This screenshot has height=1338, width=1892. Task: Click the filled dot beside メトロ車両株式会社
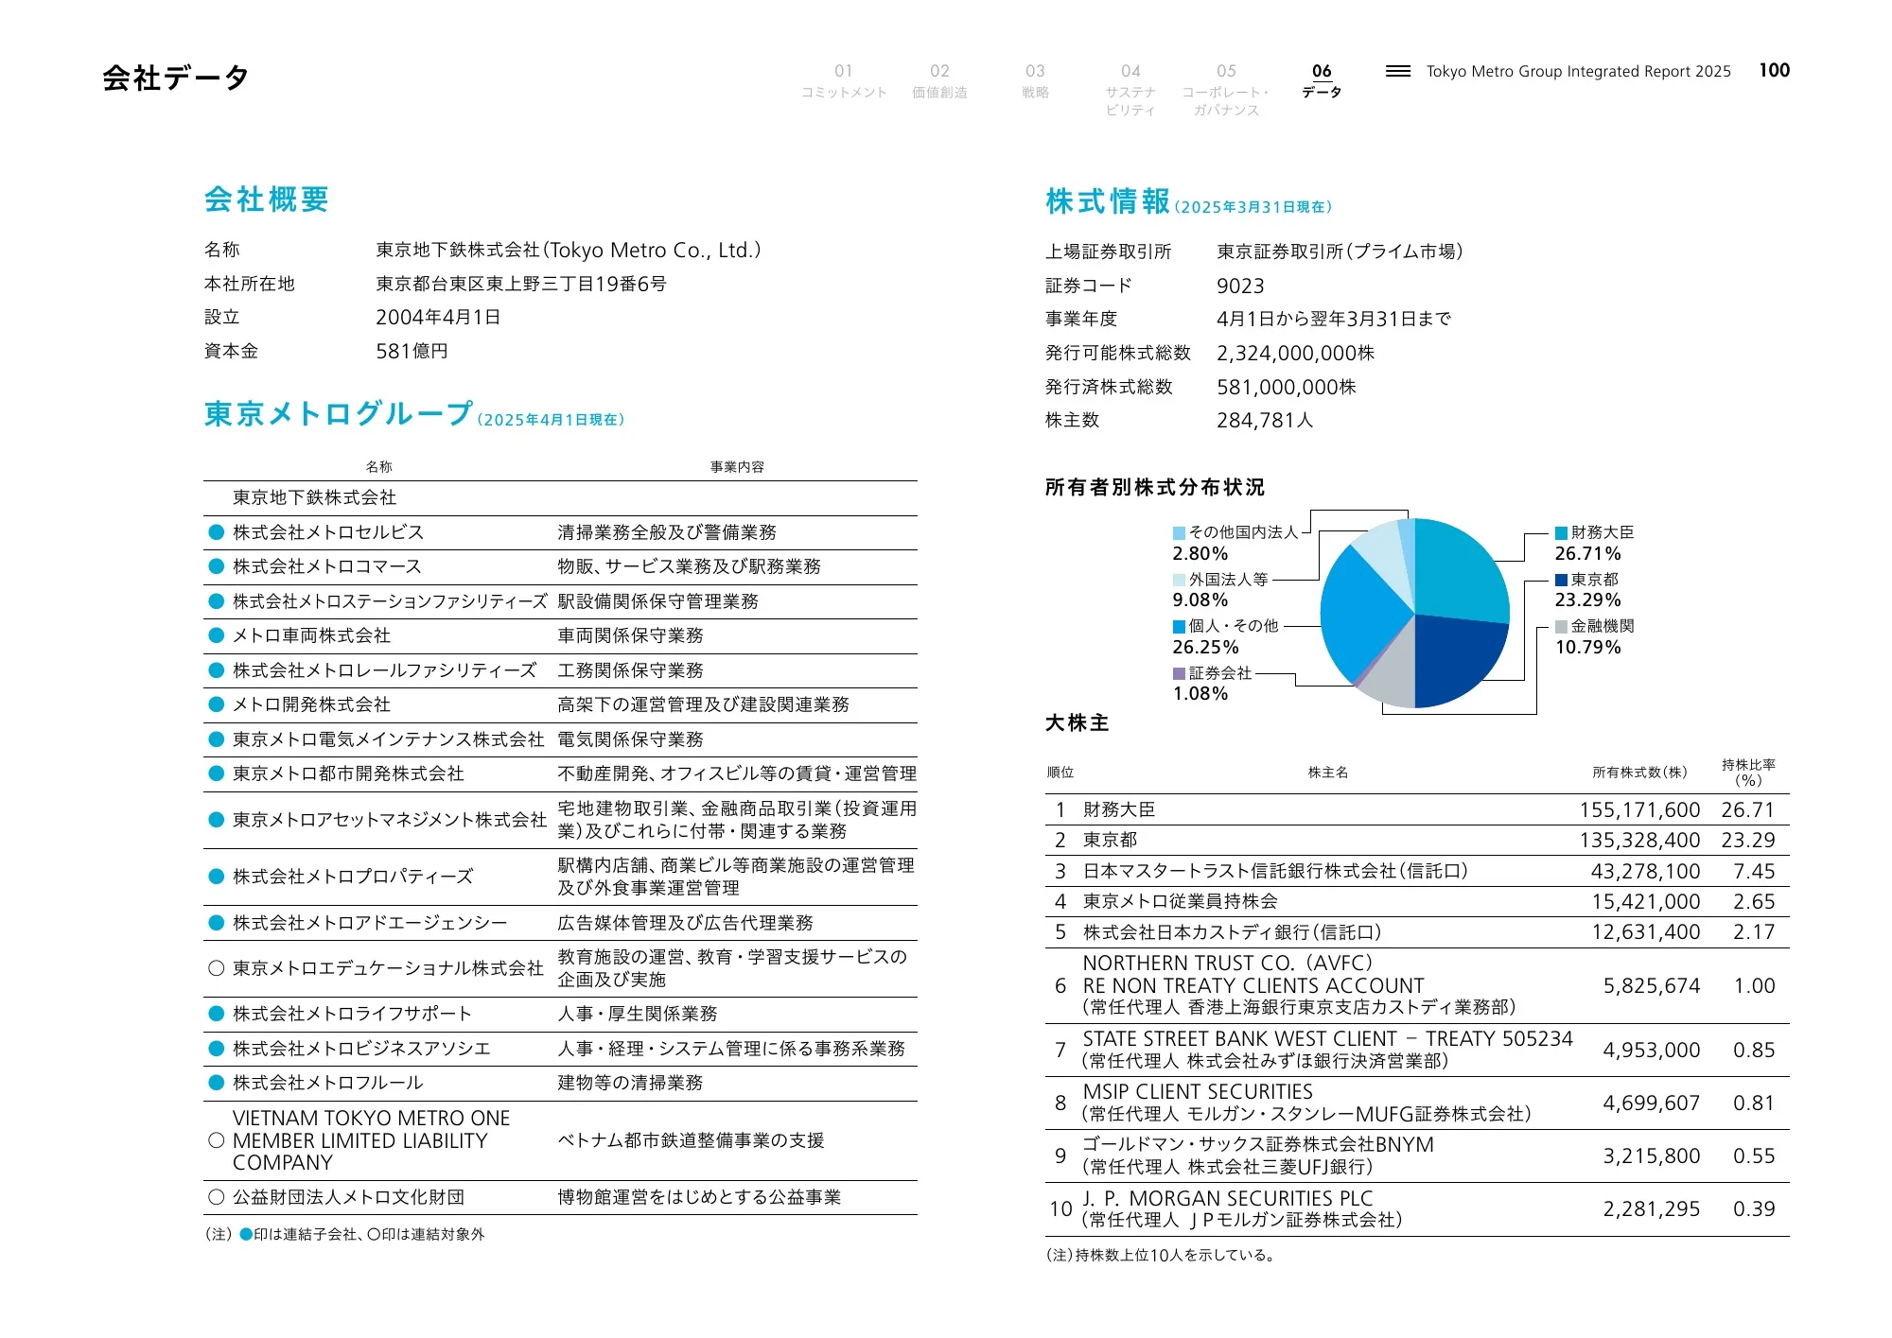pos(216,635)
